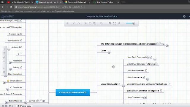Viewport: 190px width, 107px height.
Task: Close the Dashboard | Tinkercad tab
Action: pos(89,2)
